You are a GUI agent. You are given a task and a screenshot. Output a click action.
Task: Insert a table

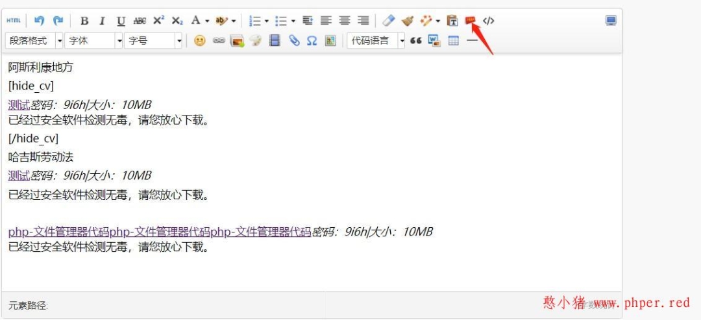coord(453,41)
